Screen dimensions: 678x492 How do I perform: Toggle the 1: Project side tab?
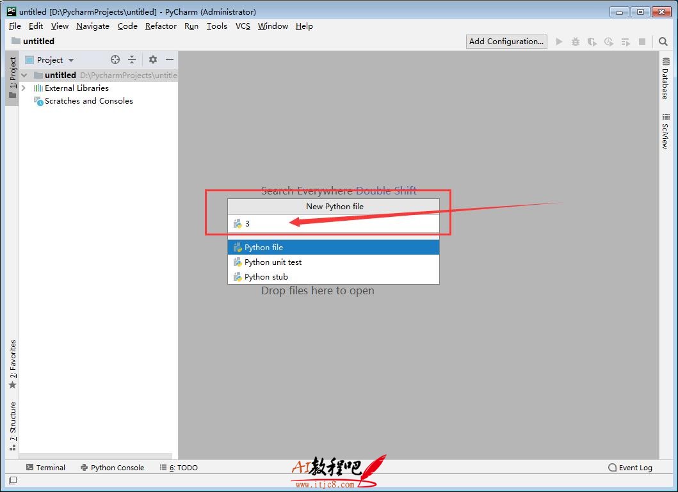point(13,78)
